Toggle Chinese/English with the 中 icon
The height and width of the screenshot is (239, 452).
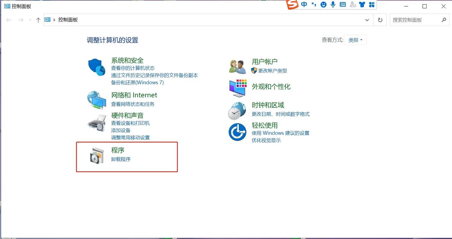tap(304, 4)
